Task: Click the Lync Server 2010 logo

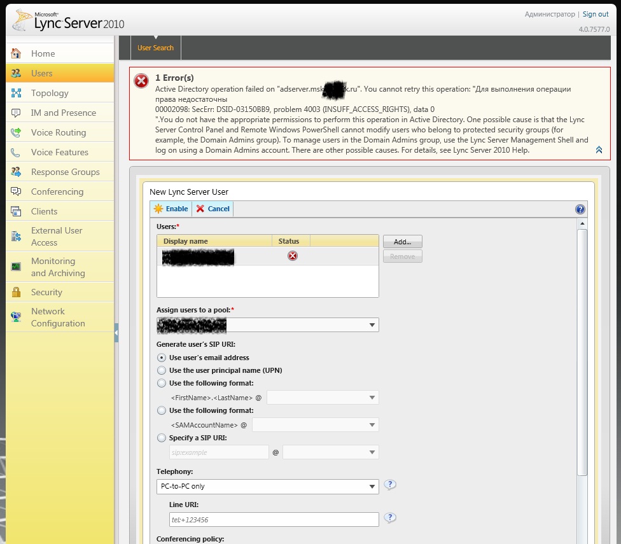Action: click(x=68, y=20)
